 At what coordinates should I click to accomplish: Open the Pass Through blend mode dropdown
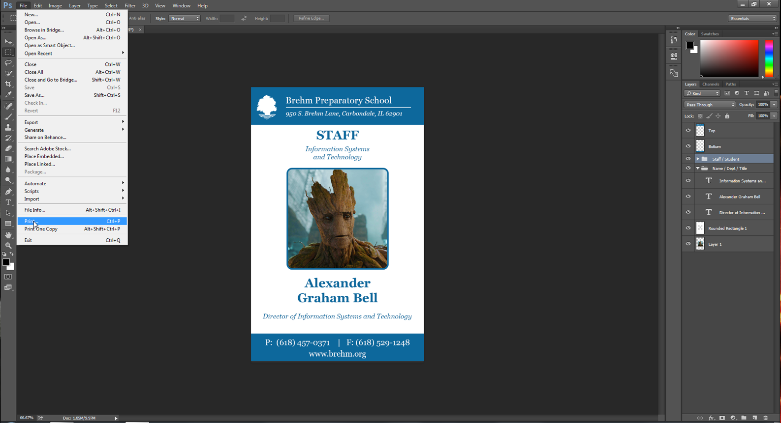tap(710, 105)
